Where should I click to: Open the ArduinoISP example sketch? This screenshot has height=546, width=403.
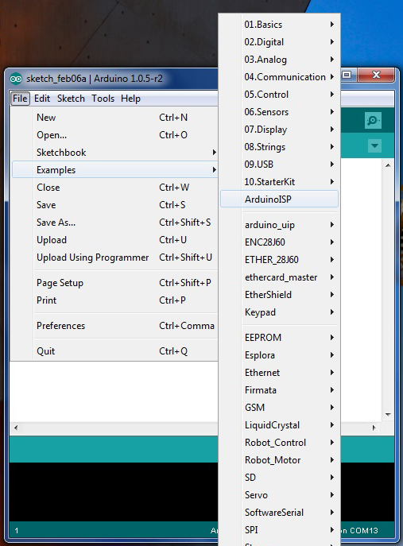(x=279, y=199)
